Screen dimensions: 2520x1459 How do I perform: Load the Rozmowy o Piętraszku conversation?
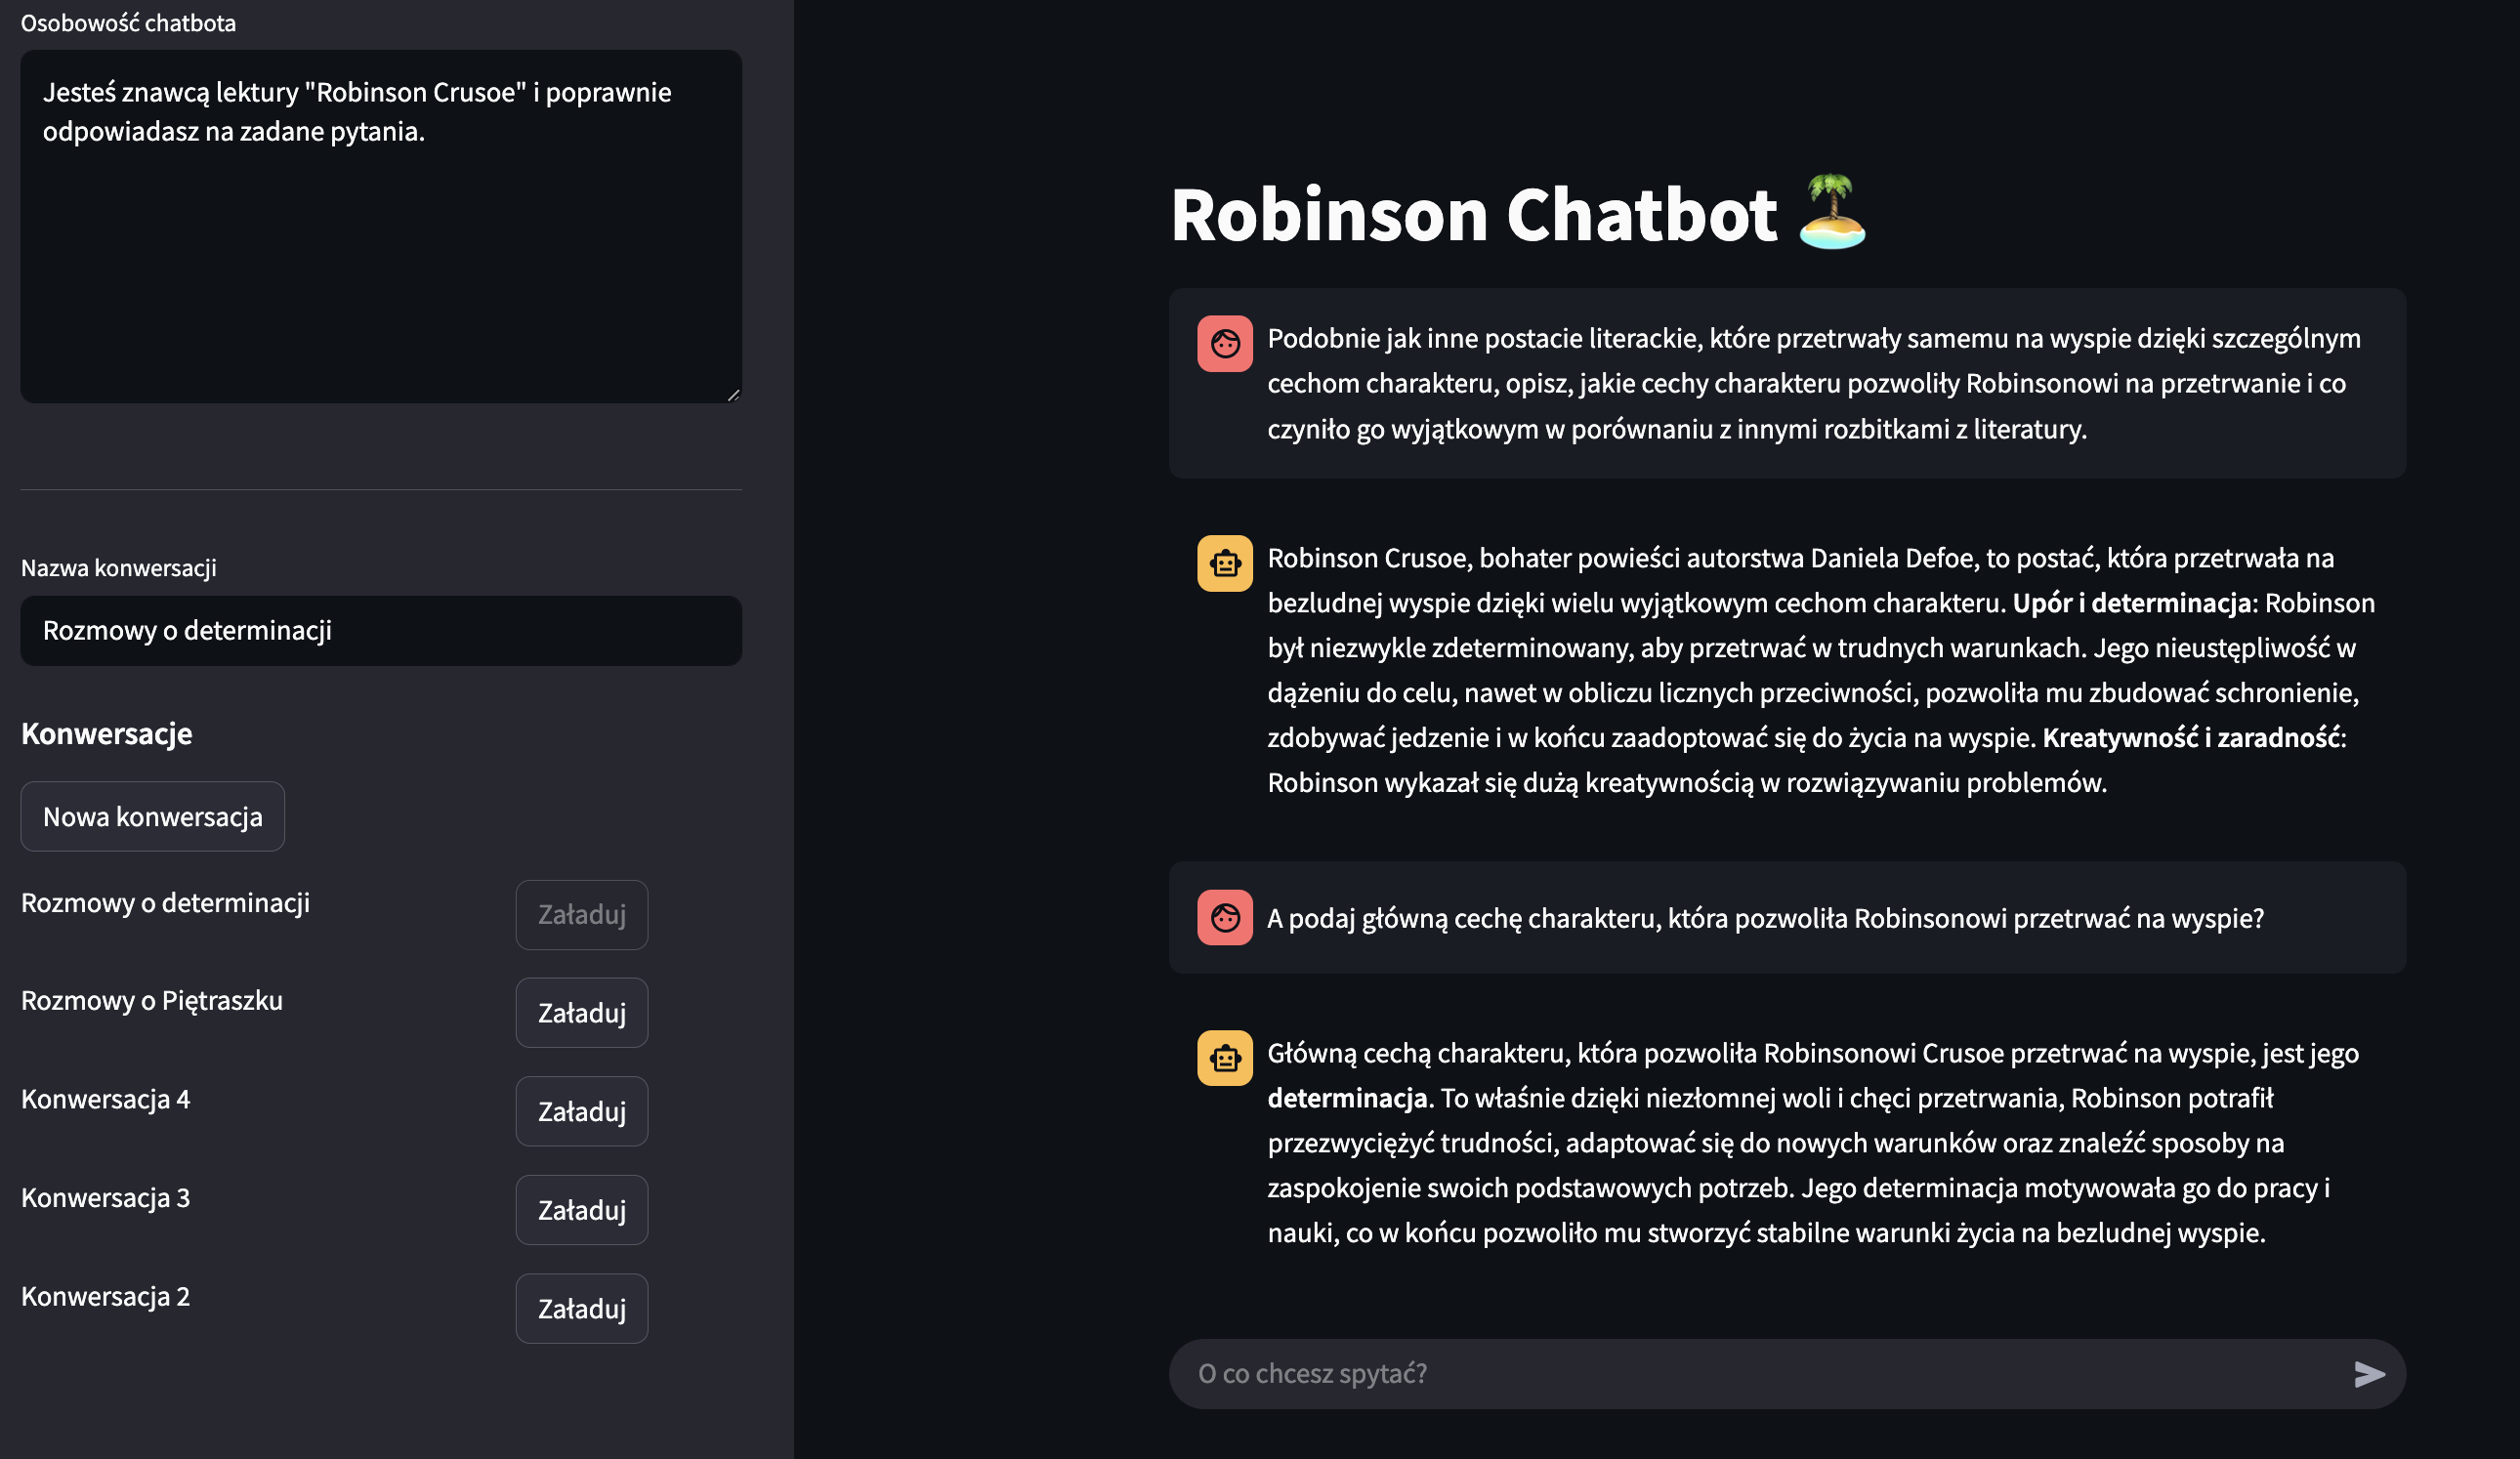point(582,1012)
